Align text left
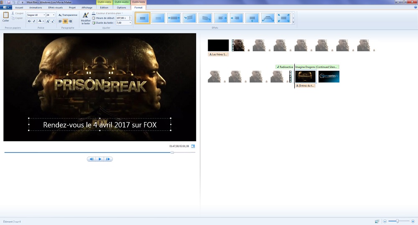Image resolution: width=418 pixels, height=225 pixels. (x=60, y=21)
